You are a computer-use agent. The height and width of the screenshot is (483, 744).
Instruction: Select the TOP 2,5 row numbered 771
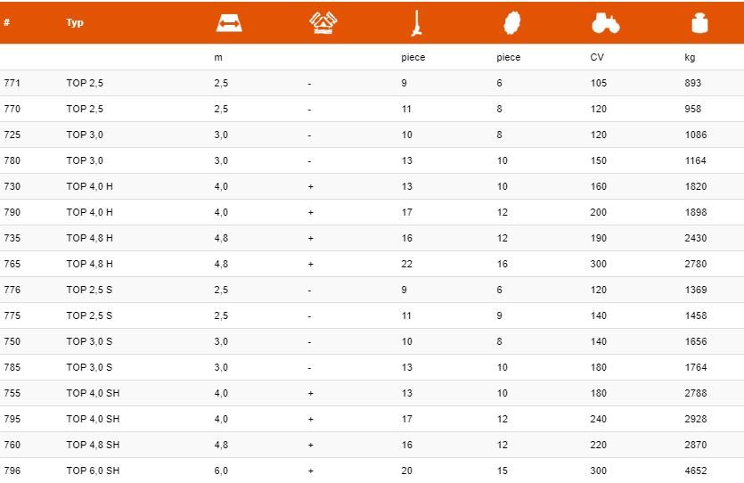click(85, 83)
